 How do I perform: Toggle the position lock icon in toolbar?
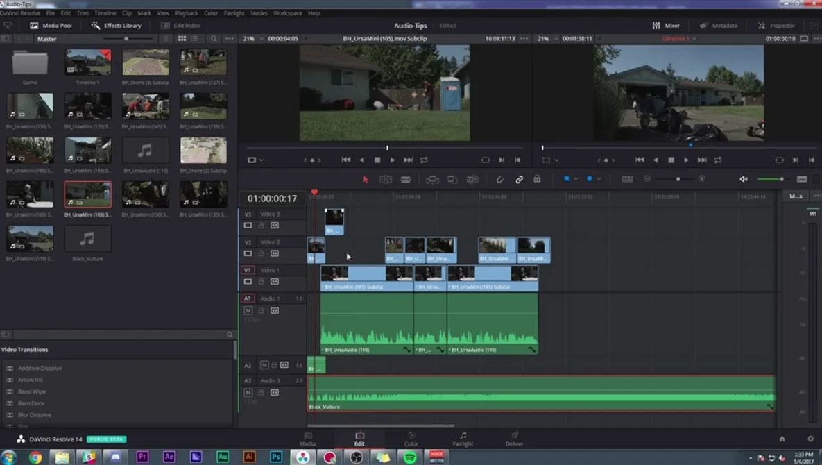coord(537,179)
